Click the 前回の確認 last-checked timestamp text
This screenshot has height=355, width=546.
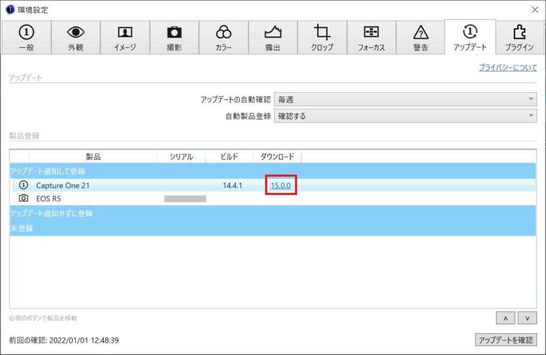pyautogui.click(x=64, y=341)
